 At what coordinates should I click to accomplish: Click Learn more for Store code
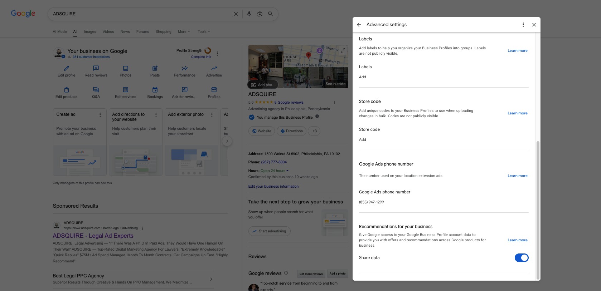tap(518, 113)
